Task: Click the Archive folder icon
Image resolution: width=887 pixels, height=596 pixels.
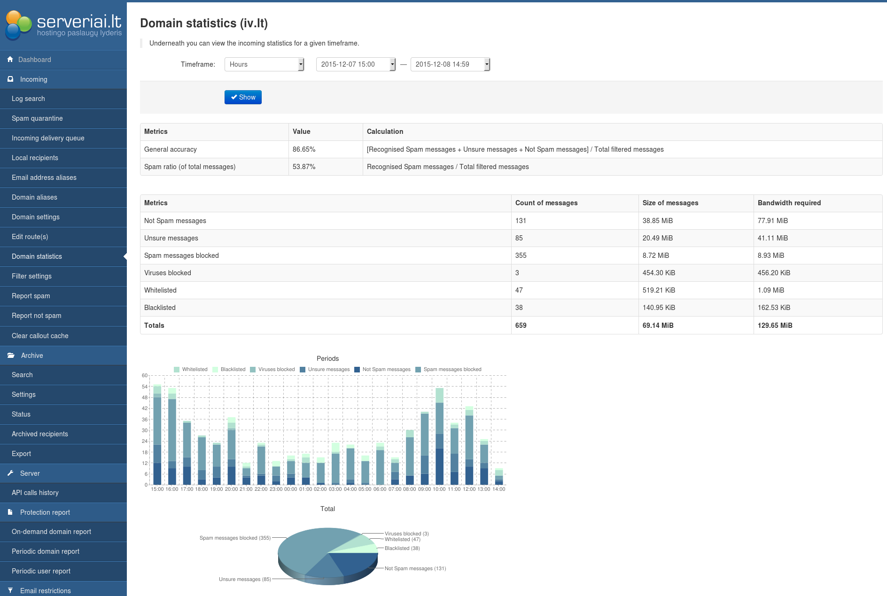Action: (11, 356)
